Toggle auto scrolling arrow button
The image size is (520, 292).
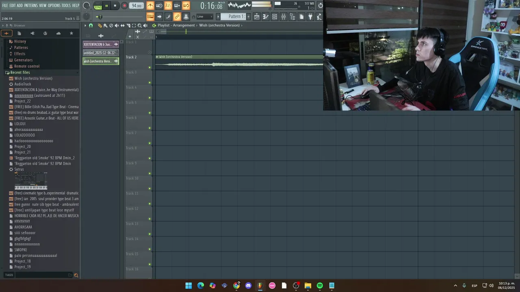tap(159, 17)
